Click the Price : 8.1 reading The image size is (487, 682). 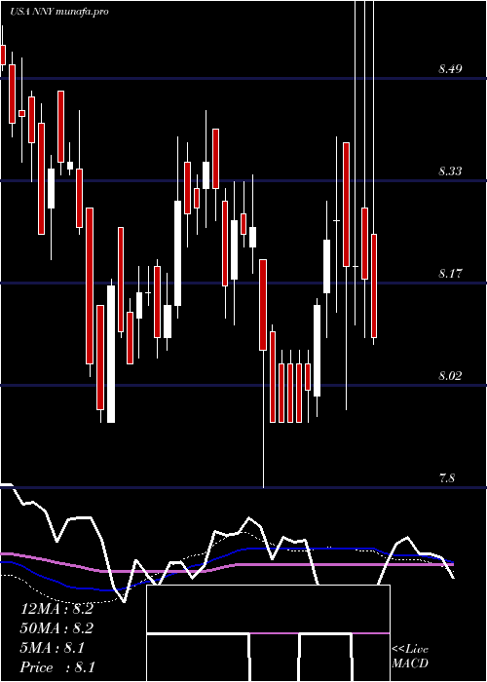click(57, 667)
